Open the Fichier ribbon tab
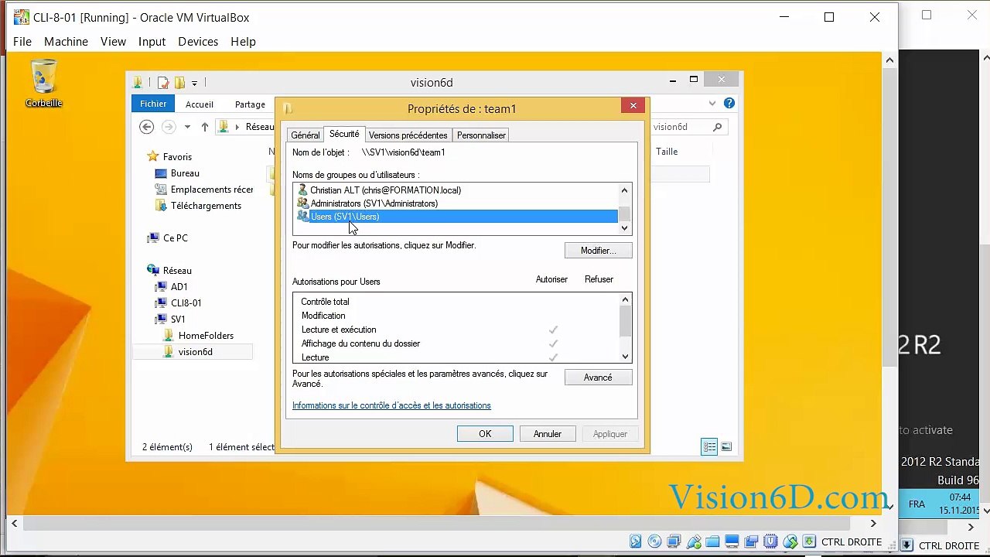Image resolution: width=990 pixels, height=557 pixels. [x=153, y=104]
